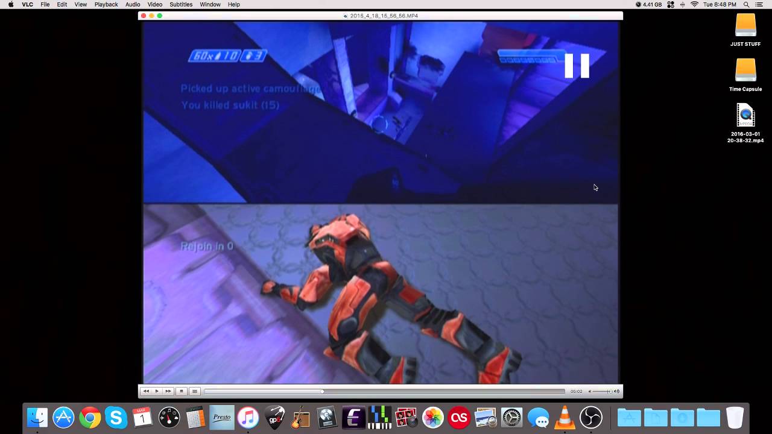Click the full-volume speaker icon
Screen dimensions: 772x434
(616, 391)
